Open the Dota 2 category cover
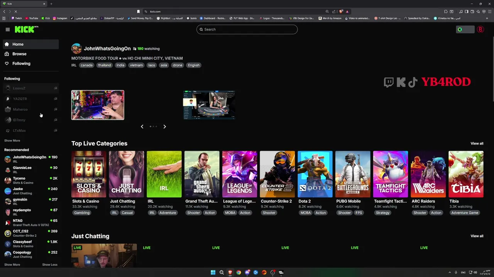 pyautogui.click(x=315, y=174)
